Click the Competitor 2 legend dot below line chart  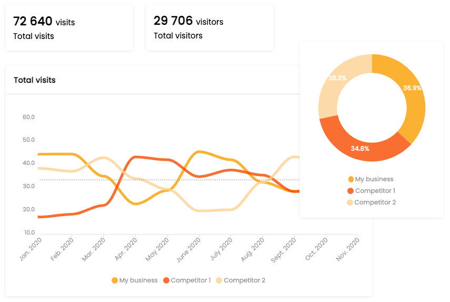coord(219,280)
